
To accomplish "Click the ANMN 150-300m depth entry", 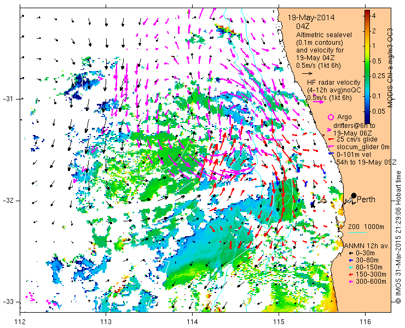I will coord(371,274).
